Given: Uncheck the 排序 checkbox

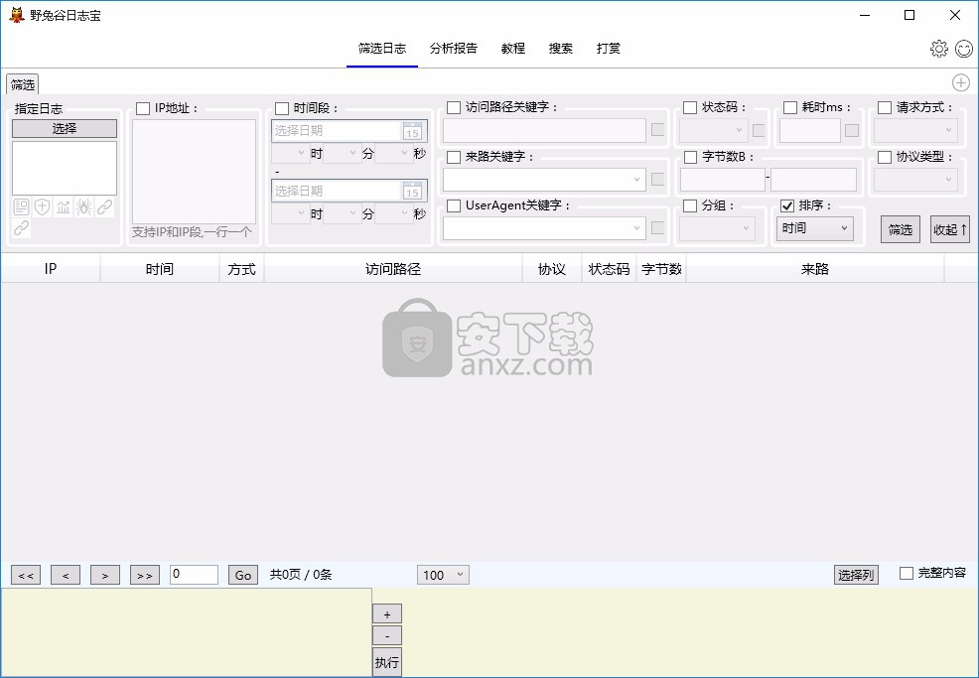Looking at the screenshot, I should coord(787,205).
